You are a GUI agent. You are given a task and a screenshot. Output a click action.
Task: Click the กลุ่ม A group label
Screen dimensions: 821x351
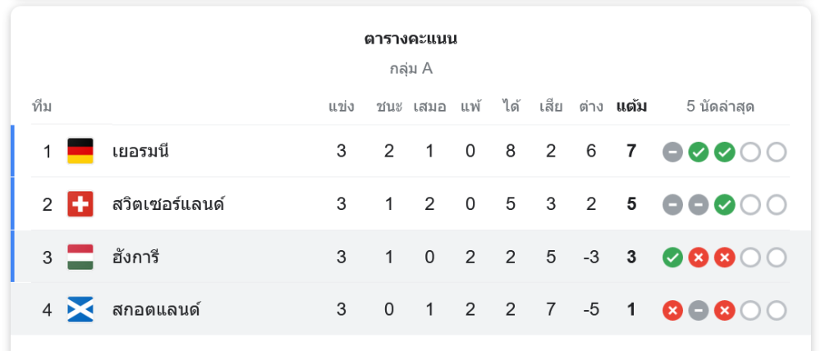click(410, 68)
